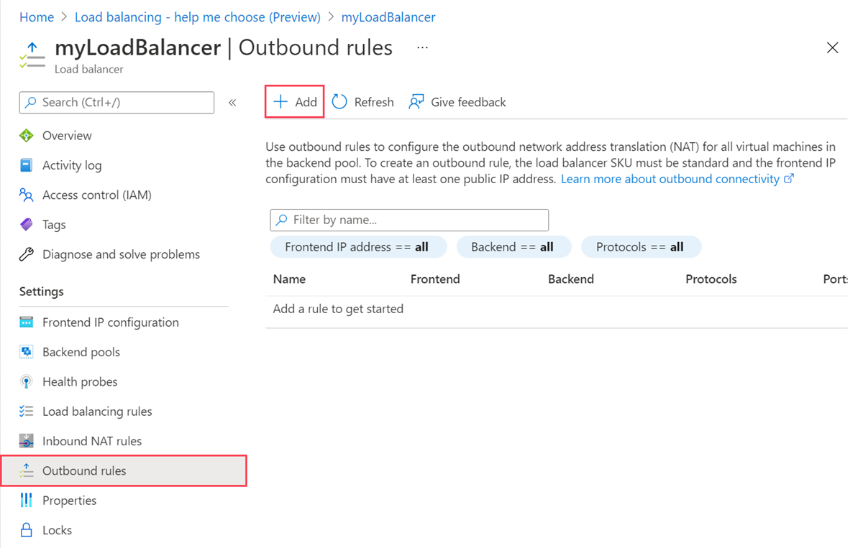
Task: Click the sidebar Search (Ctrl+/) field
Action: (117, 103)
